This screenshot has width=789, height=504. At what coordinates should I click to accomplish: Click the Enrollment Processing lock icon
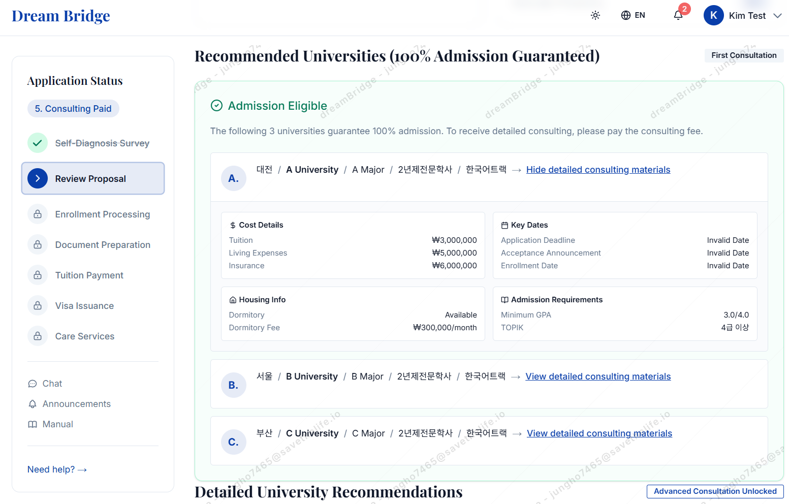point(38,214)
